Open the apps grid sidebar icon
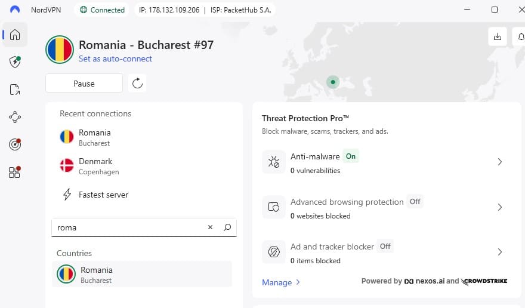Image resolution: width=525 pixels, height=308 pixels. pyautogui.click(x=15, y=172)
